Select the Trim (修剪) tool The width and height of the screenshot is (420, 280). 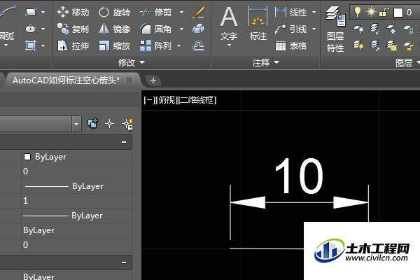pos(155,12)
